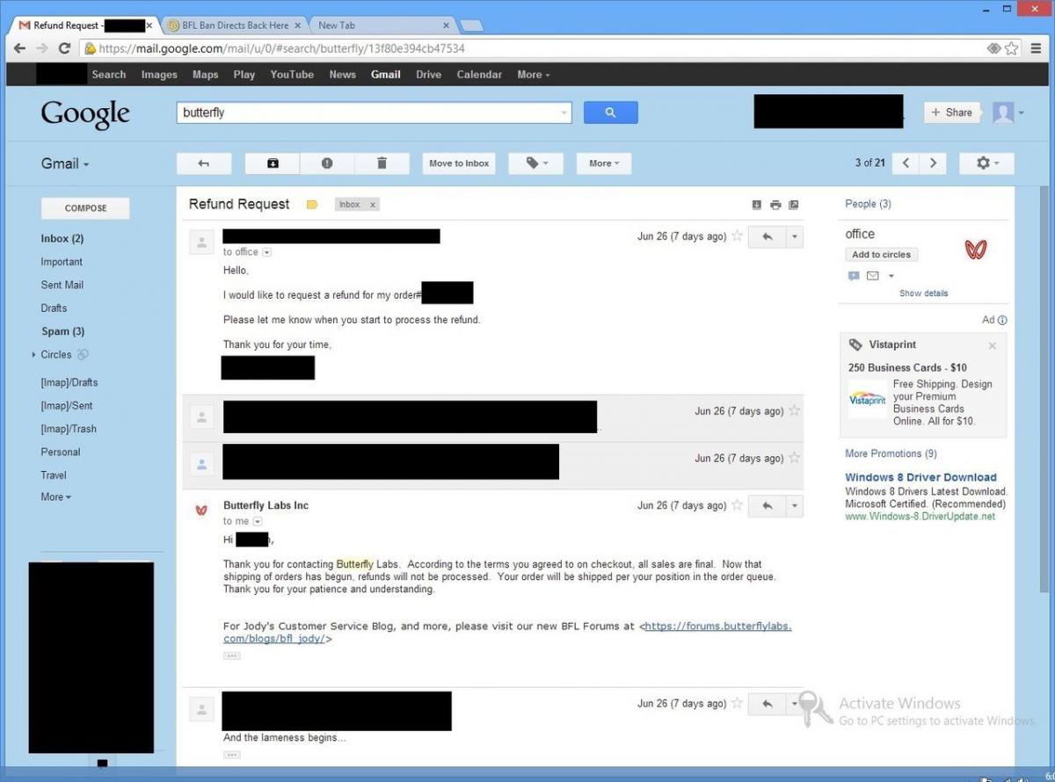Click the ad info icon
Screen dimensions: 1055x782
[1002, 321]
